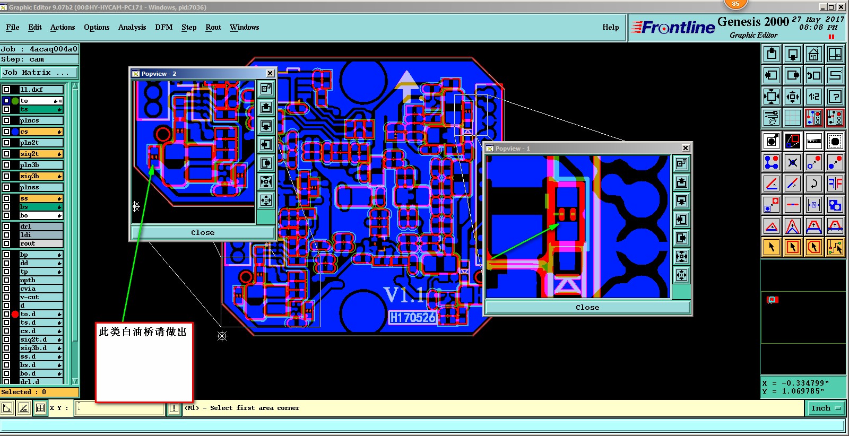The width and height of the screenshot is (849, 436).
Task: Click the exclamation mark button in the bottom bar
Action: click(174, 408)
